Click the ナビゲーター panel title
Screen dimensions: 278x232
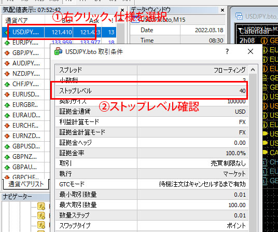click(18, 197)
